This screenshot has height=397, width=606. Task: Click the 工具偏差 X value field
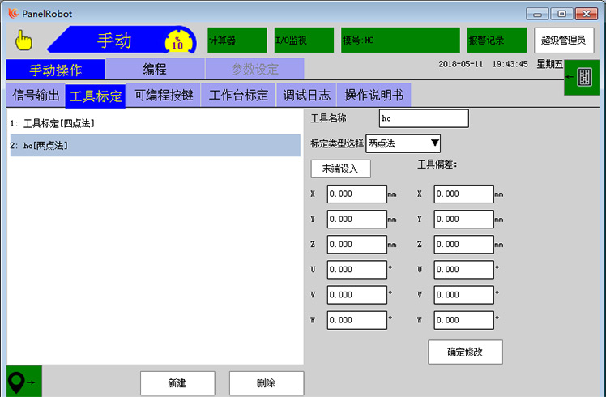(463, 194)
